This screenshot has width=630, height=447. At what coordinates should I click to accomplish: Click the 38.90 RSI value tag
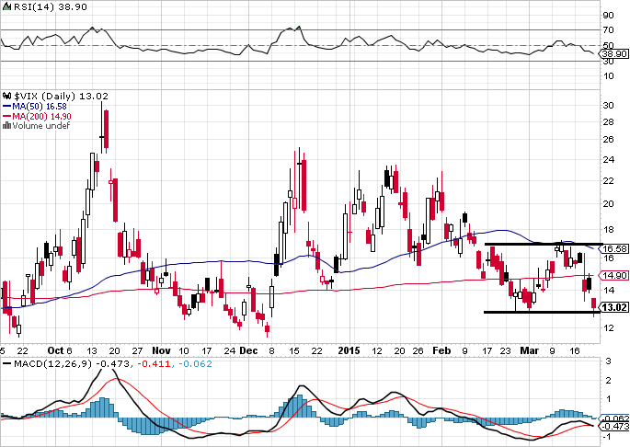pos(615,55)
